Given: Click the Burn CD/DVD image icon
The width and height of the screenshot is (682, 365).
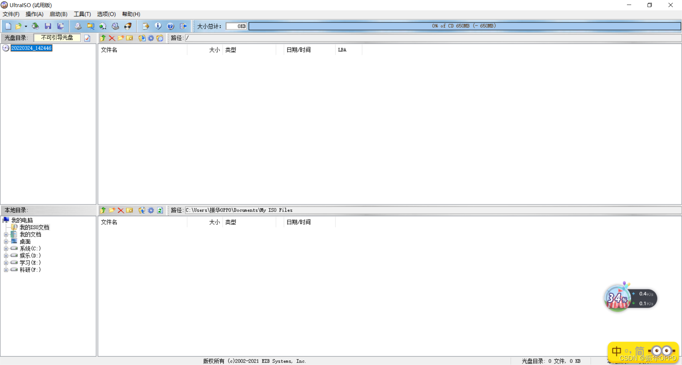Looking at the screenshot, I should 128,26.
